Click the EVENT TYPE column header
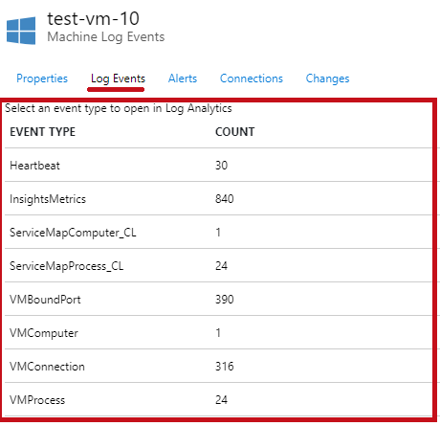This screenshot has width=440, height=426. point(42,132)
